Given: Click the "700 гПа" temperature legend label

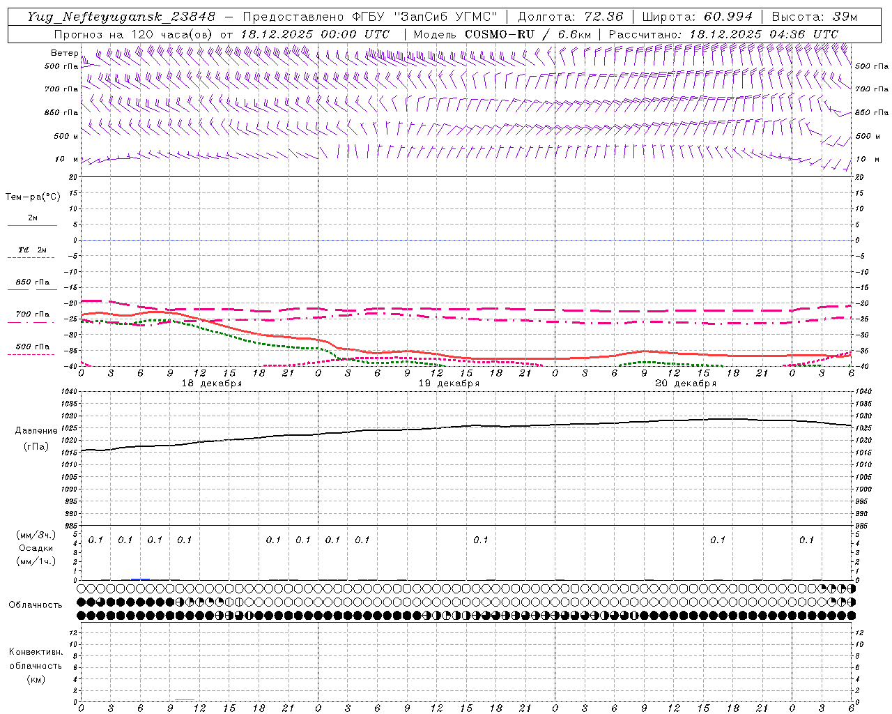Looking at the screenshot, I should coord(33,314).
